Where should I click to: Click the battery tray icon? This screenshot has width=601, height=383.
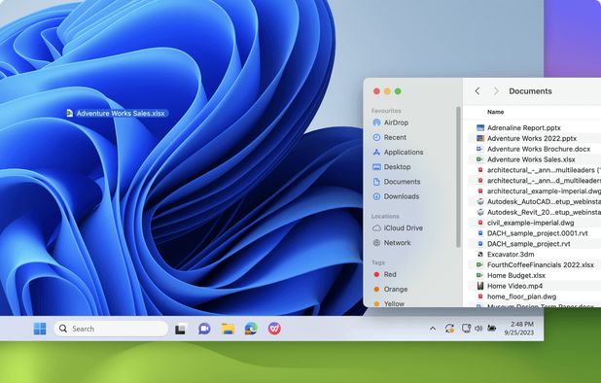[x=492, y=328]
